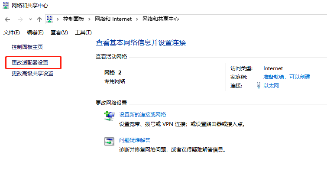Open the 文件(F) menu
This screenshot has height=181, width=327.
[x=11, y=32]
